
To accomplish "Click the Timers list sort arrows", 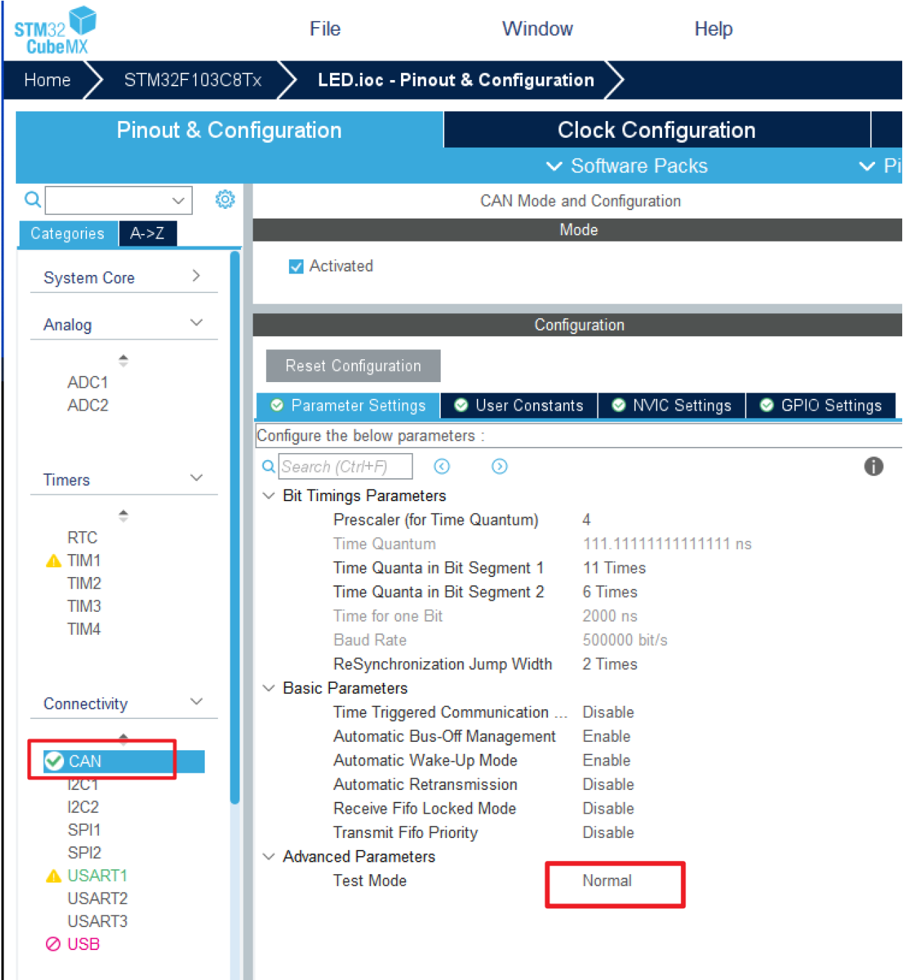I will point(123,516).
